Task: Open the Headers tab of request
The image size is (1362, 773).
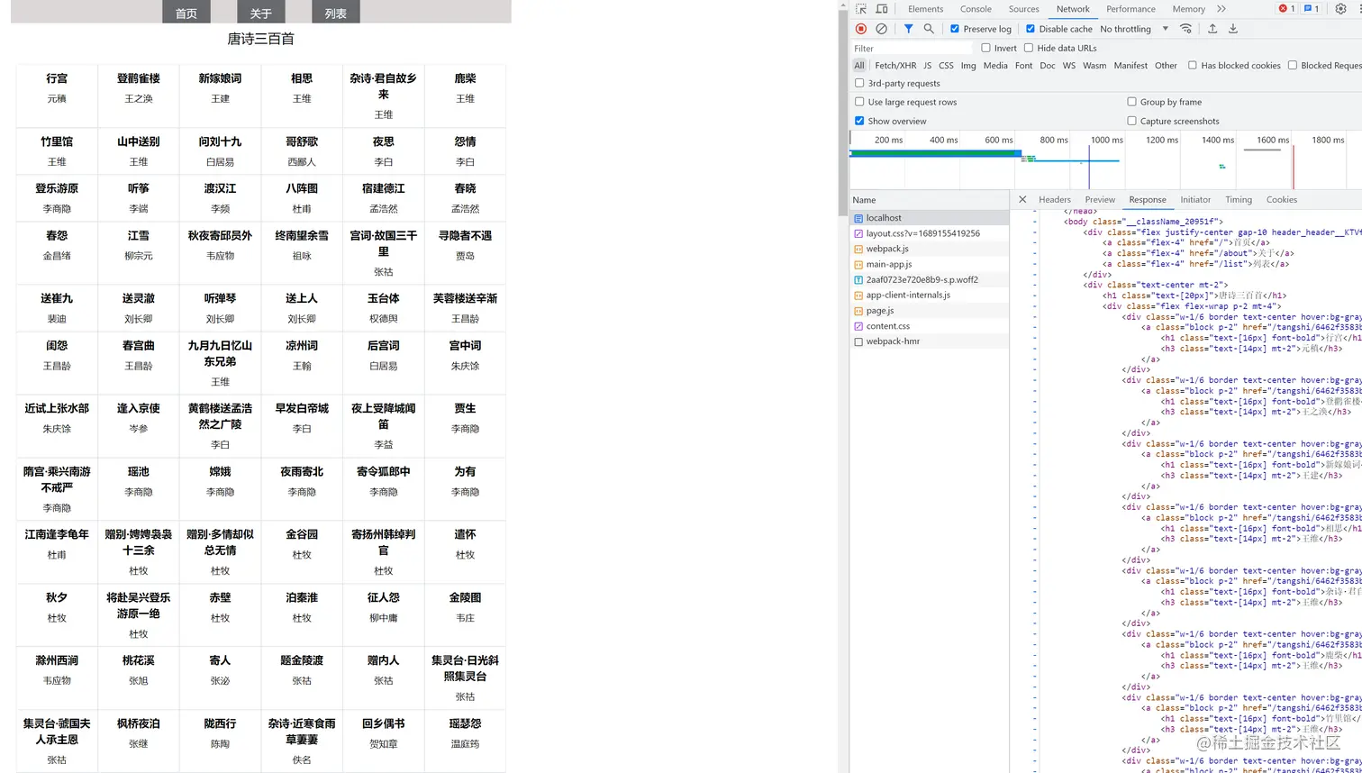Action: click(x=1054, y=199)
